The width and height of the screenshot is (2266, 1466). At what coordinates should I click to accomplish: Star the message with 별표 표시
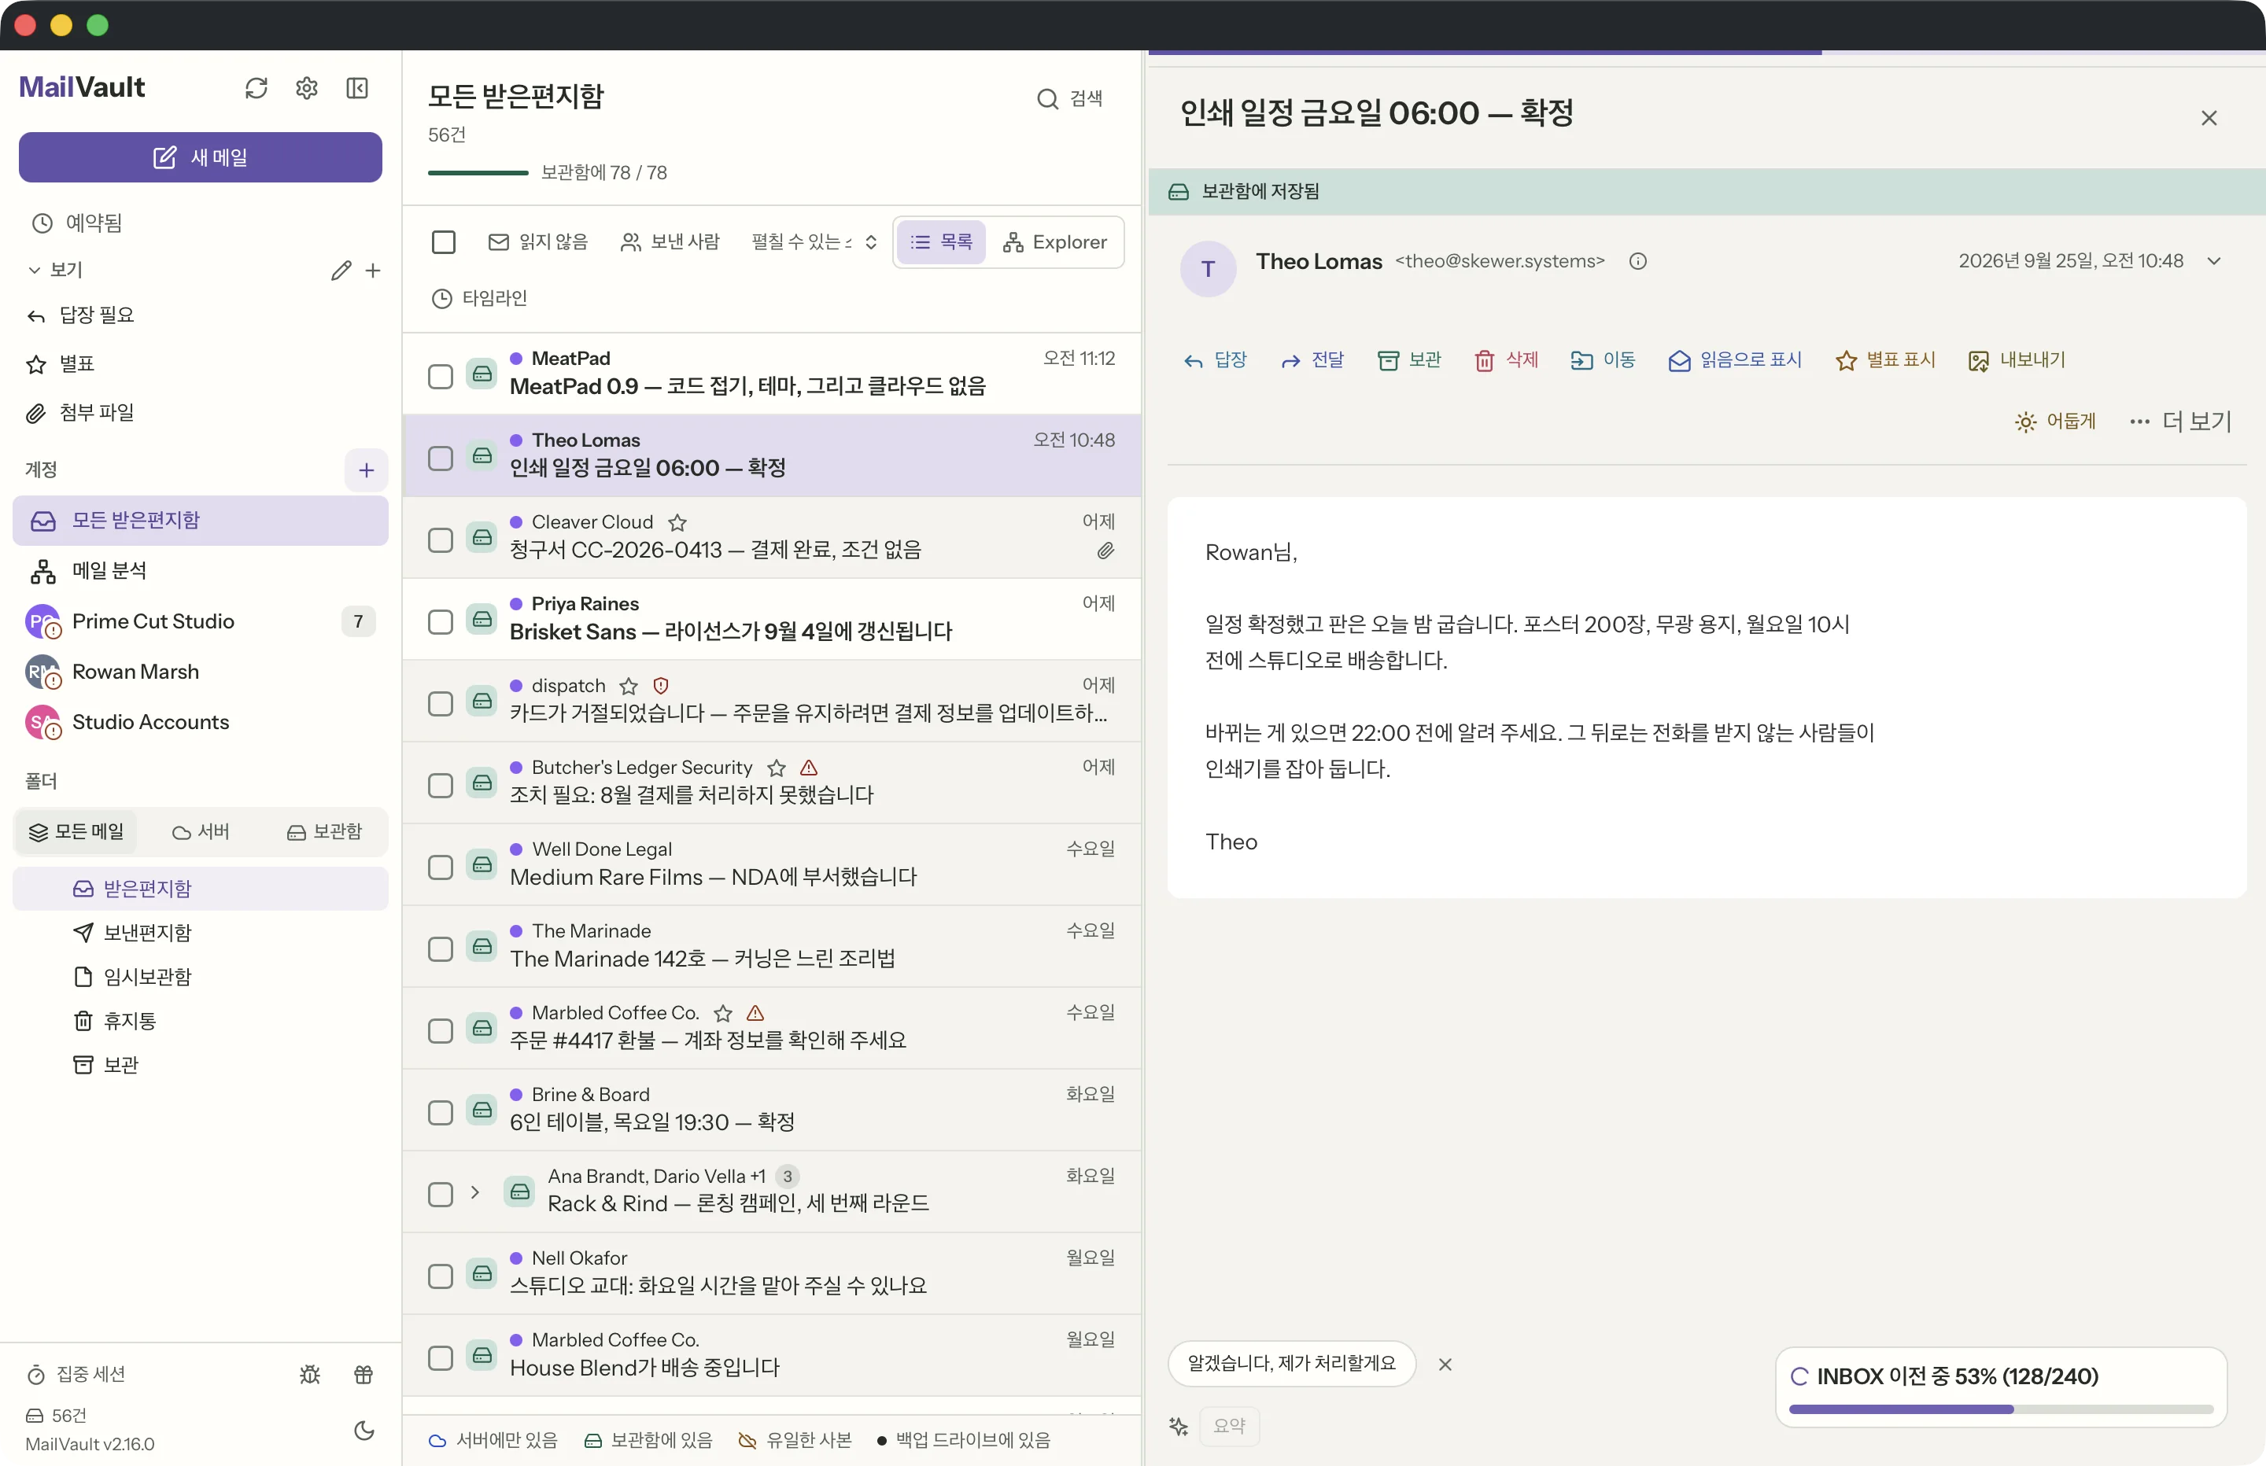pos(1885,360)
